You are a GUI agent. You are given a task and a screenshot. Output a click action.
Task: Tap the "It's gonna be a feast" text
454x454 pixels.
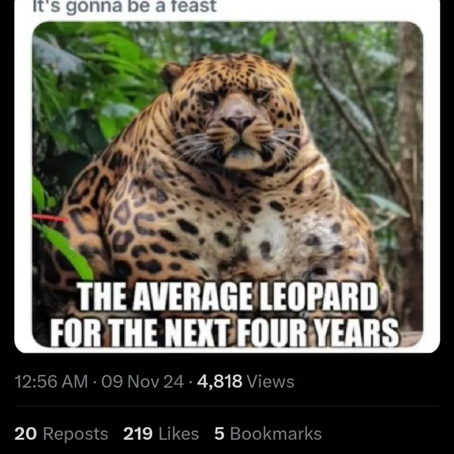[x=125, y=6]
